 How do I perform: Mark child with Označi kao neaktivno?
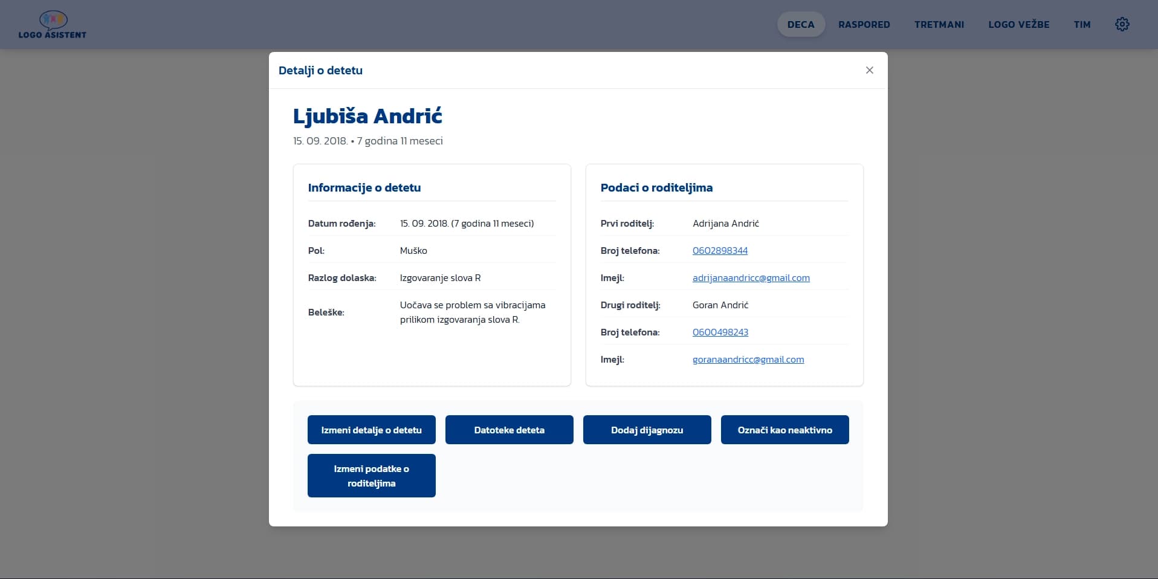[x=785, y=430]
